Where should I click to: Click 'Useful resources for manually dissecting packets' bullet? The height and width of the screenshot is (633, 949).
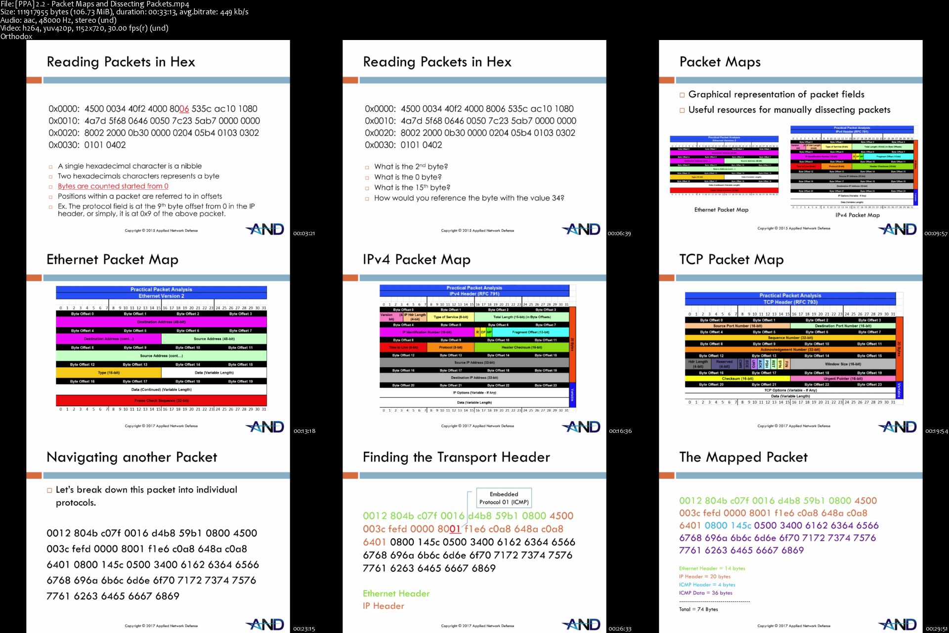(789, 110)
